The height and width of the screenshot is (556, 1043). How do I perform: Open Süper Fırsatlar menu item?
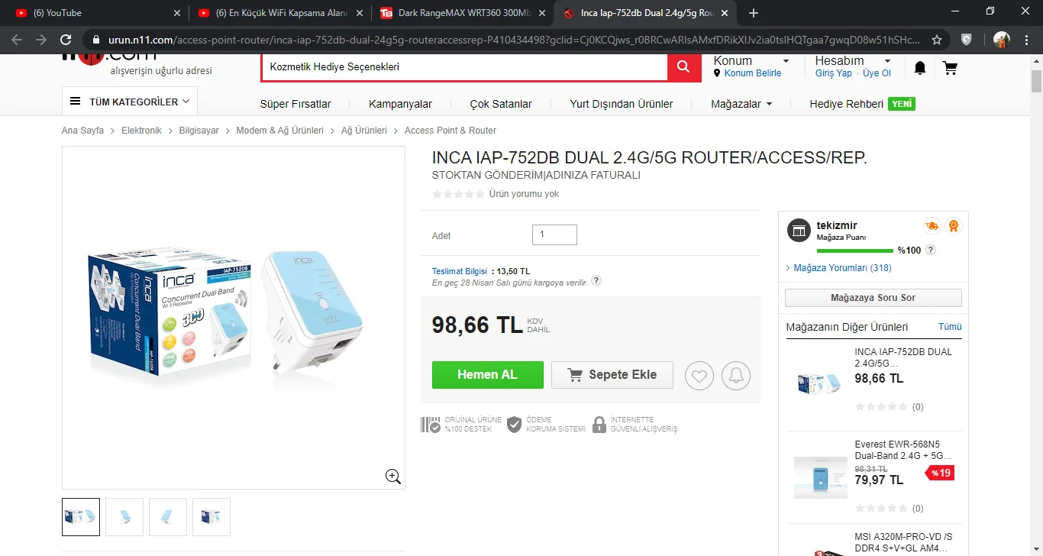(295, 104)
